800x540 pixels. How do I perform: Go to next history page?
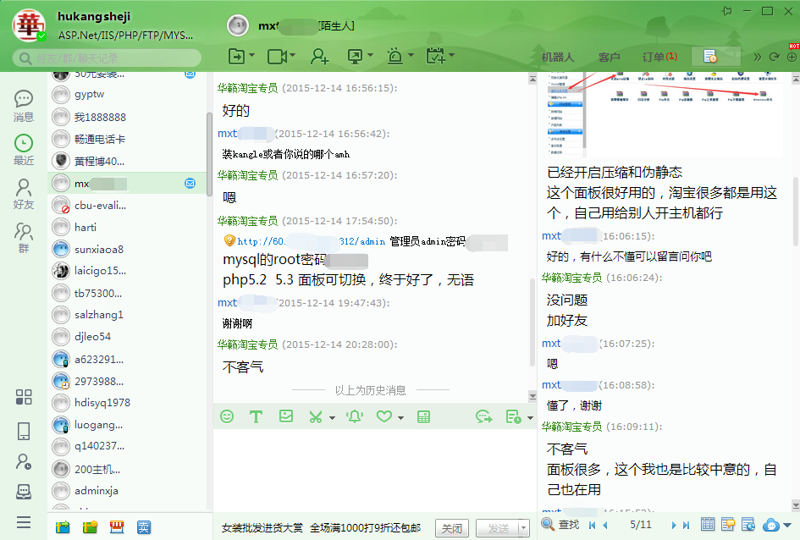[674, 525]
